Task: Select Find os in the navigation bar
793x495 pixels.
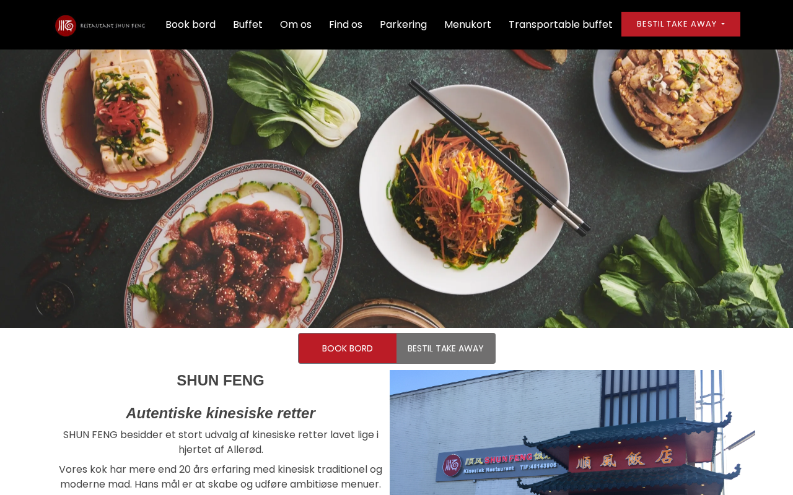Action: [346, 25]
